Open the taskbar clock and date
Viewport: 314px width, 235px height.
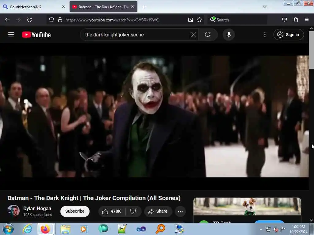[298, 229]
